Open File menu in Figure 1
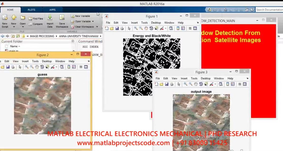This screenshot has width=283, height=151. 108,23
